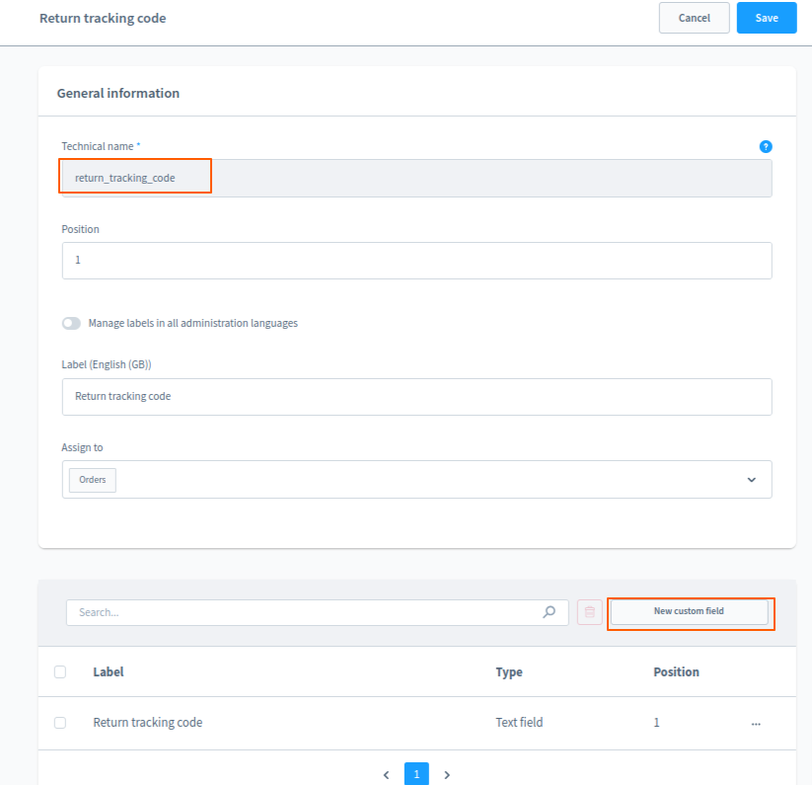Toggle manage labels in all administration languages
The height and width of the screenshot is (785, 812).
(x=71, y=323)
